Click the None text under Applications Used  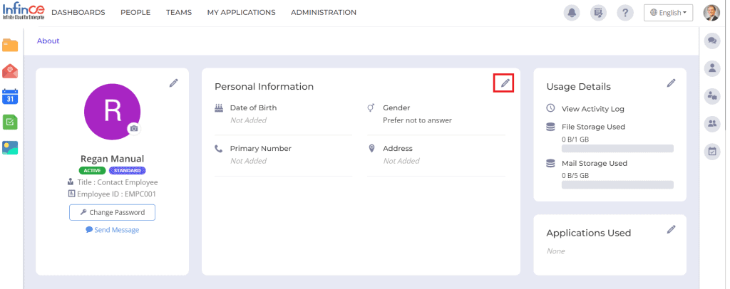(x=555, y=251)
